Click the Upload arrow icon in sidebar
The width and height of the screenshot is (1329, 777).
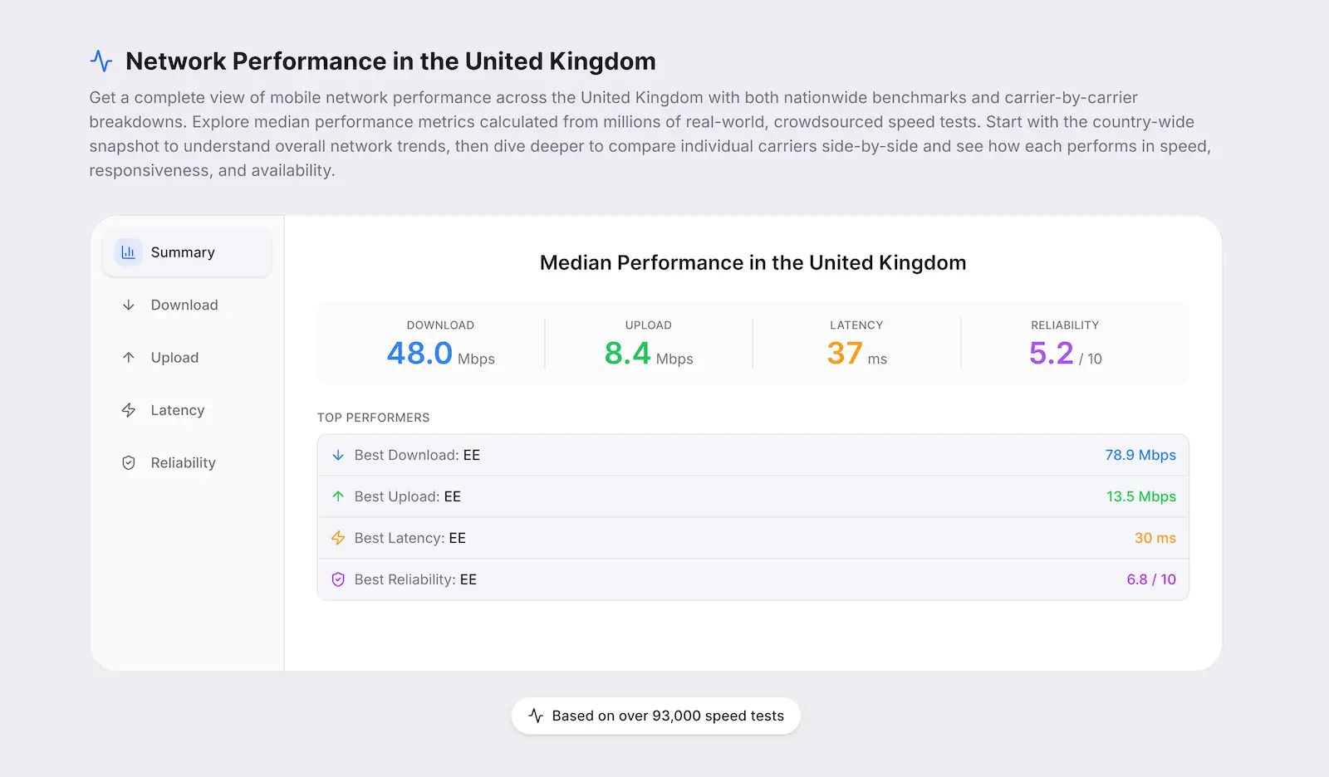click(x=129, y=358)
